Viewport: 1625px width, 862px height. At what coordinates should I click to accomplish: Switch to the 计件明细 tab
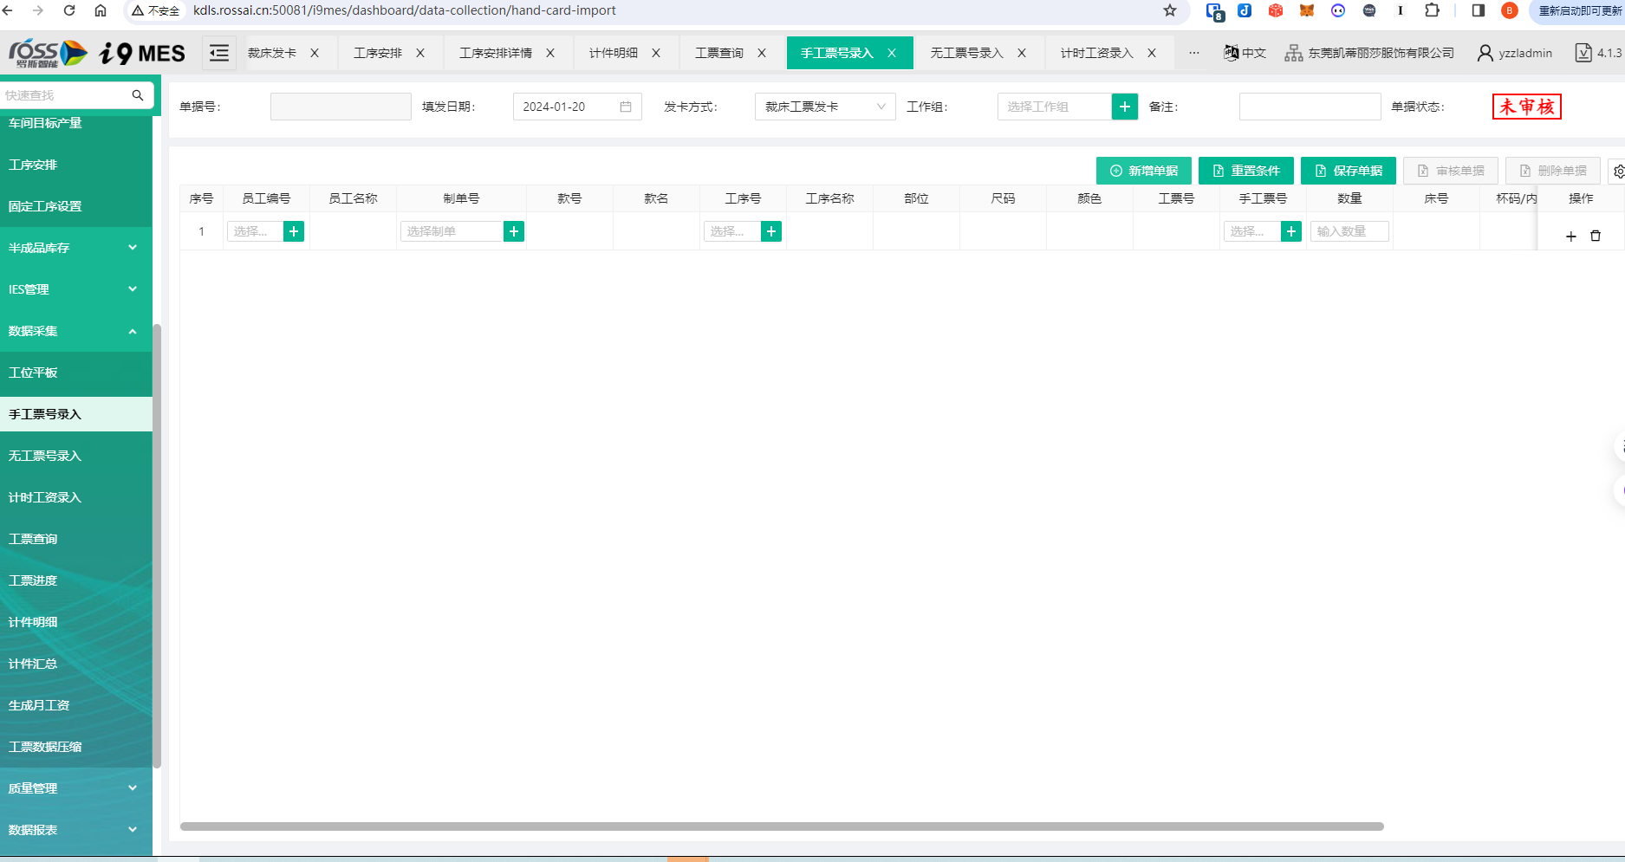pyautogui.click(x=614, y=53)
